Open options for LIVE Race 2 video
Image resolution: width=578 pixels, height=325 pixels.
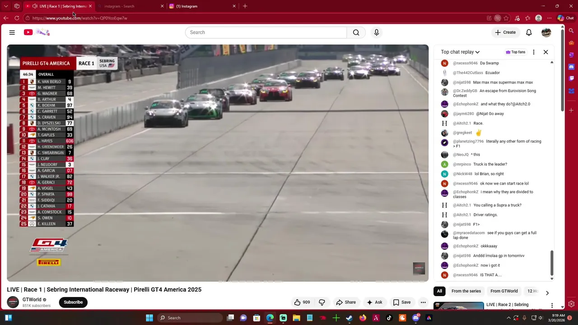[x=552, y=306]
